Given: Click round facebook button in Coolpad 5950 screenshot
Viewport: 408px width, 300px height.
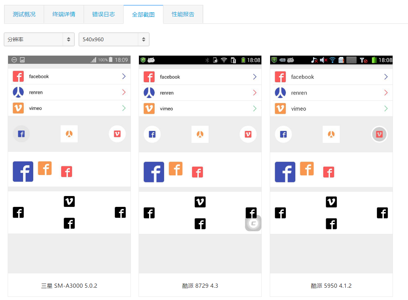Looking at the screenshot, I should point(283,134).
